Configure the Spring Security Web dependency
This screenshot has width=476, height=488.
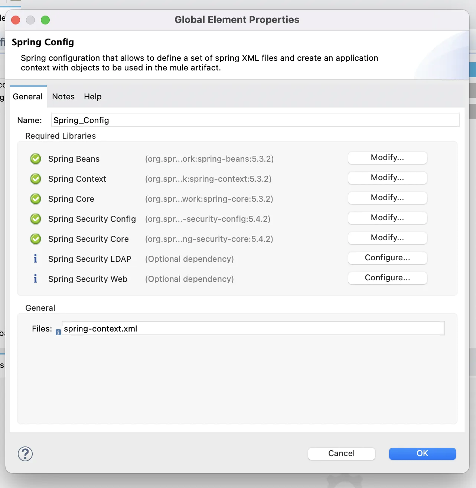tap(388, 278)
